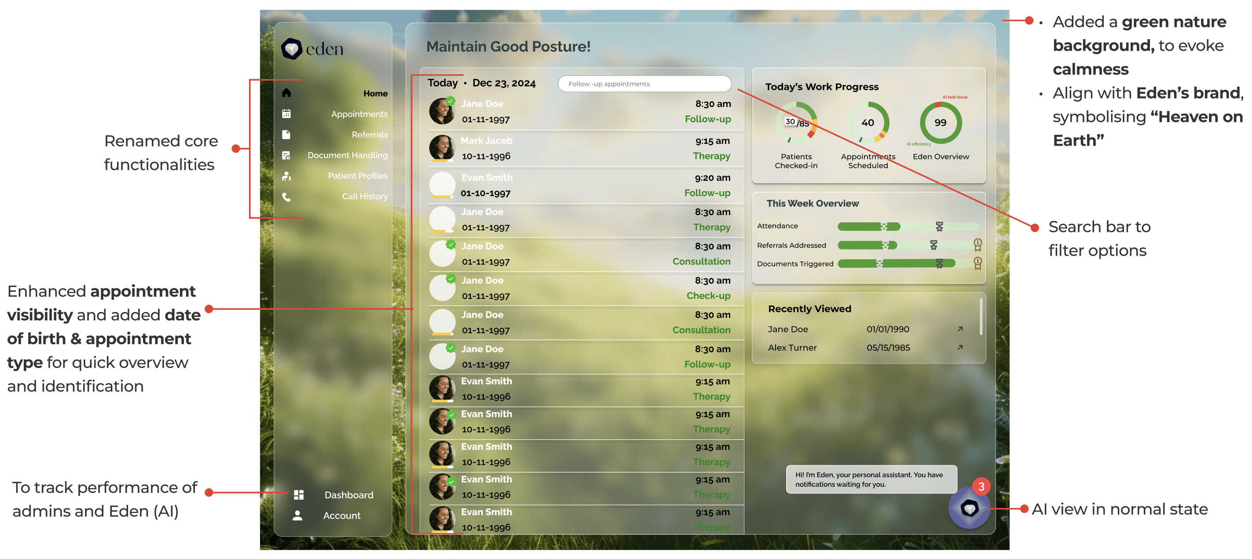
Task: Click the Referrals document icon
Action: 286,135
